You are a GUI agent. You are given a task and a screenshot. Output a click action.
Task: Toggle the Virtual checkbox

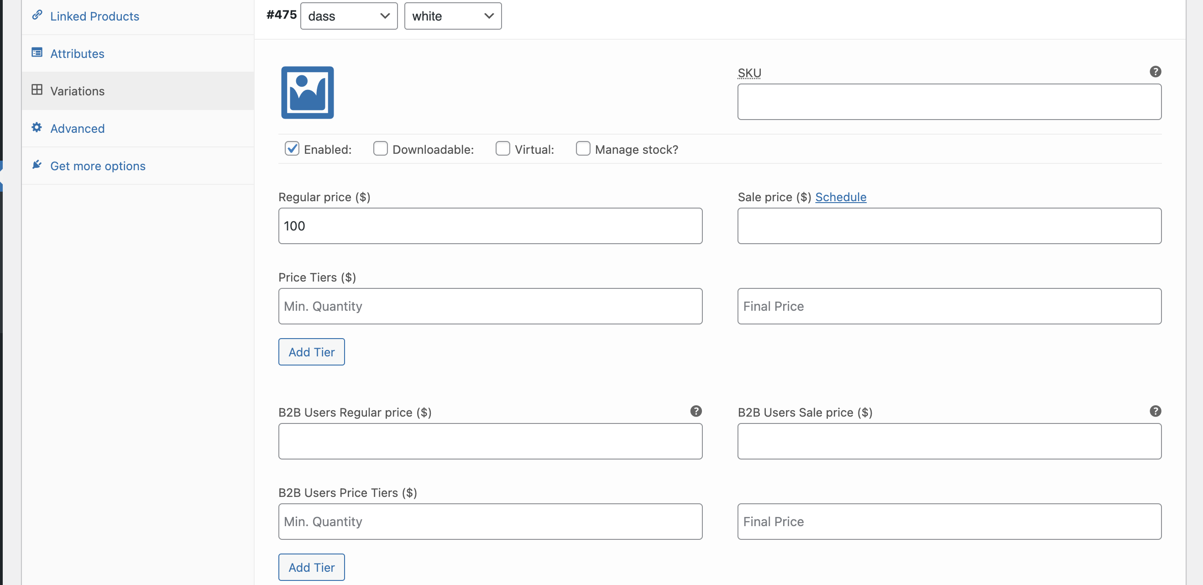click(502, 148)
